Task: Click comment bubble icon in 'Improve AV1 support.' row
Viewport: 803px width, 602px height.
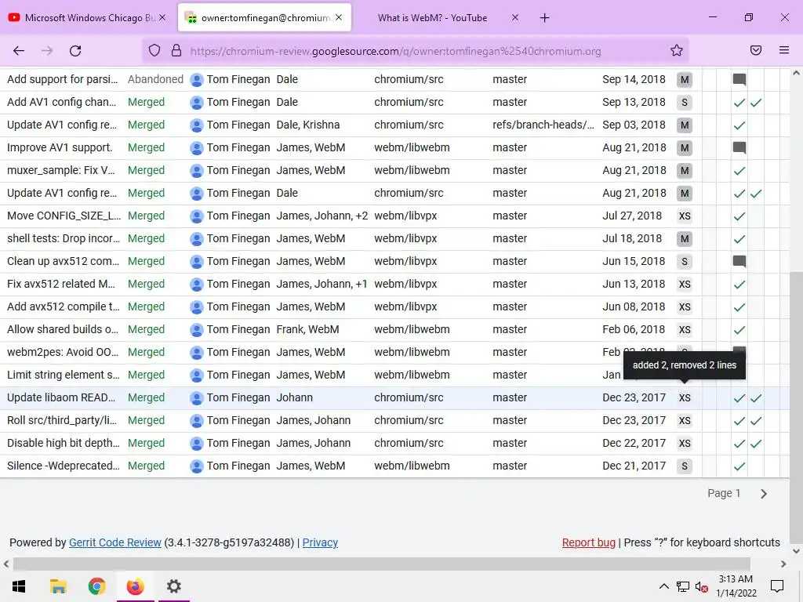Action: (x=739, y=148)
